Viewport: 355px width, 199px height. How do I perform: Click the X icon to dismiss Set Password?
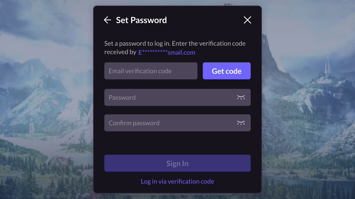247,20
